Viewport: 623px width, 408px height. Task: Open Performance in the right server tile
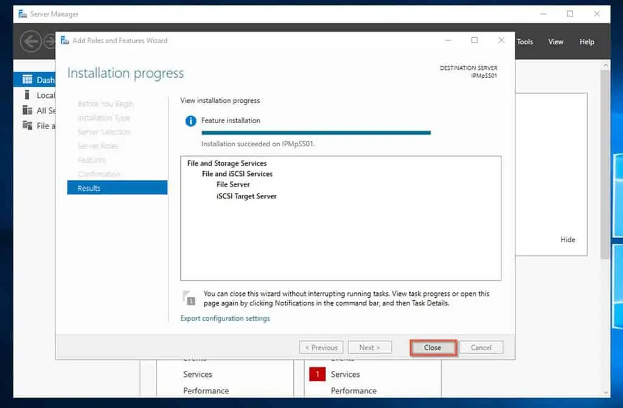pyautogui.click(x=353, y=391)
